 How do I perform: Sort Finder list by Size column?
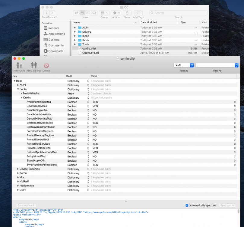coord(189,22)
